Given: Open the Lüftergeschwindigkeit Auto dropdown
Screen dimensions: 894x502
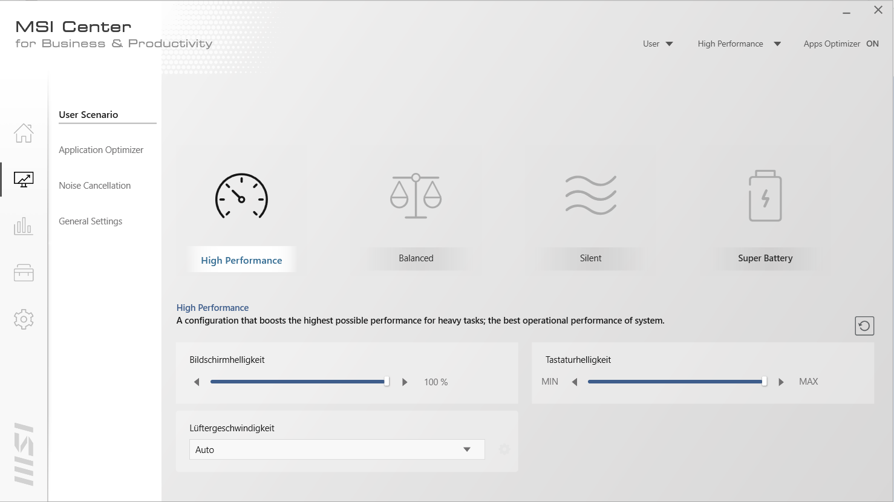Looking at the screenshot, I should [337, 449].
